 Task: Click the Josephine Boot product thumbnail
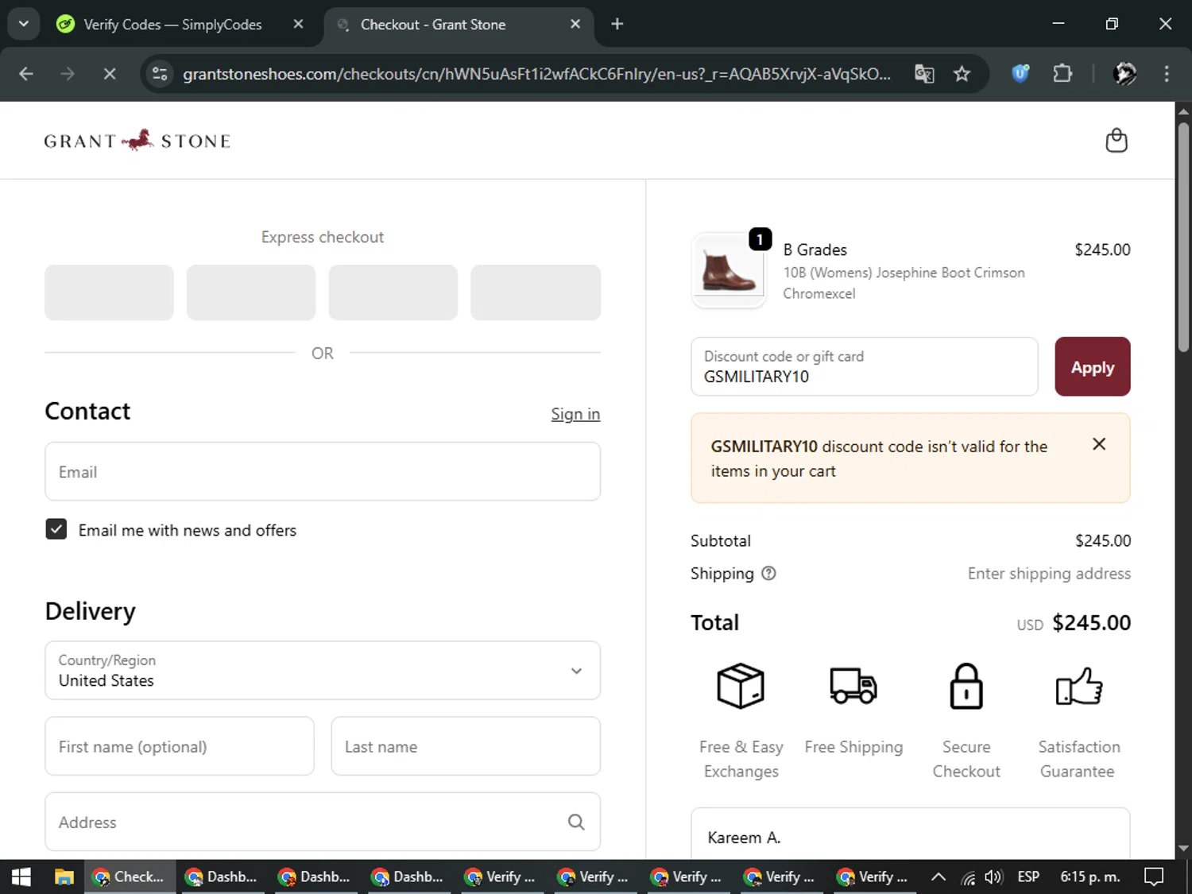(729, 270)
